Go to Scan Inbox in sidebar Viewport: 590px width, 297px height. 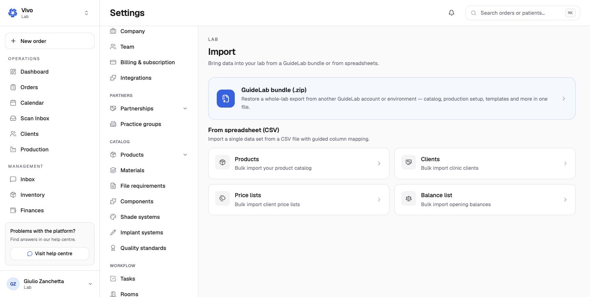(x=50, y=118)
